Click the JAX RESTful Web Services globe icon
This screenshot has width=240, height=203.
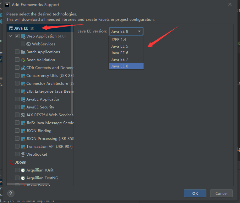click(23, 115)
